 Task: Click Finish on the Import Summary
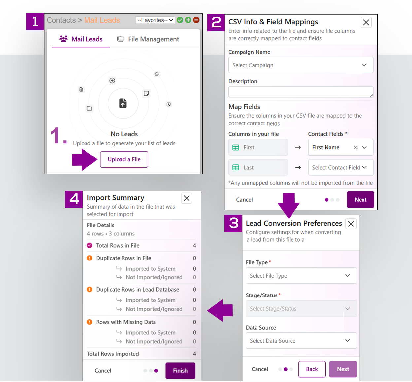point(180,370)
